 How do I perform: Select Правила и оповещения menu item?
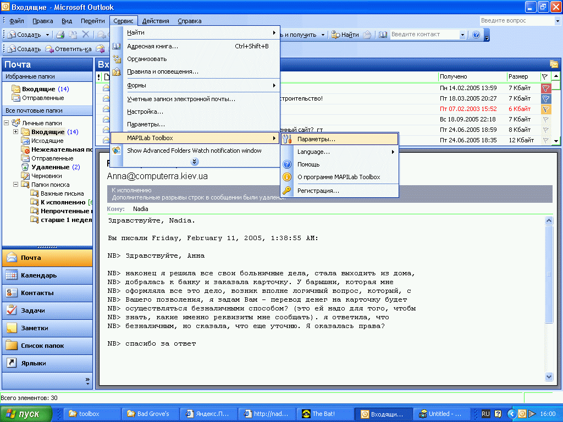(195, 71)
